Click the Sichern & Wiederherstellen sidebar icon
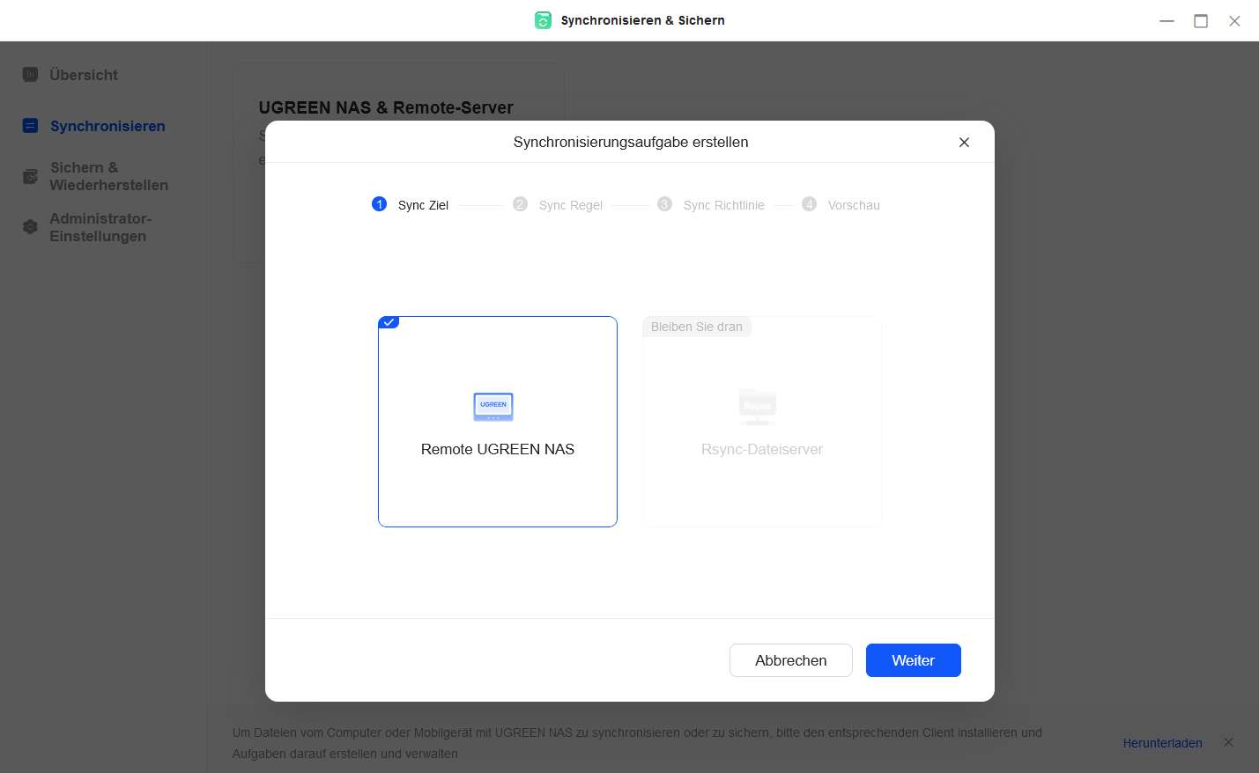The image size is (1259, 773). (x=30, y=177)
